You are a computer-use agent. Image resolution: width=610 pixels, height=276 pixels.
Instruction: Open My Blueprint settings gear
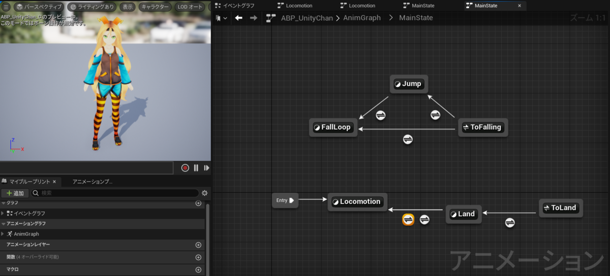coord(205,193)
